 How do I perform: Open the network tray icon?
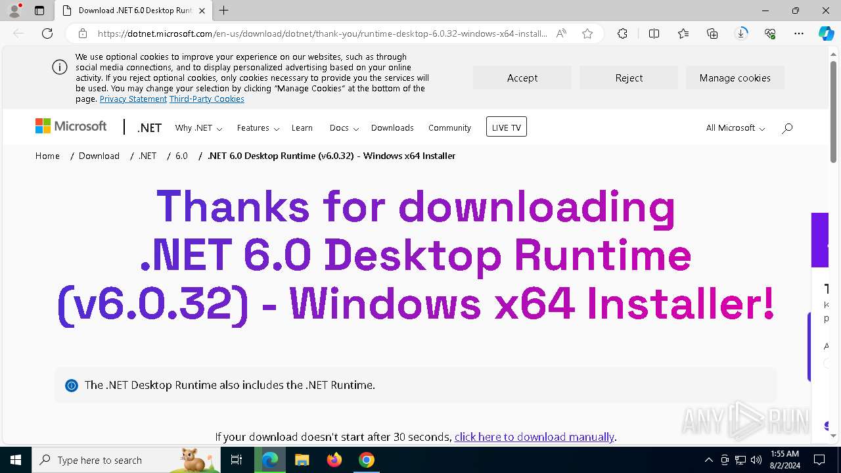point(740,460)
